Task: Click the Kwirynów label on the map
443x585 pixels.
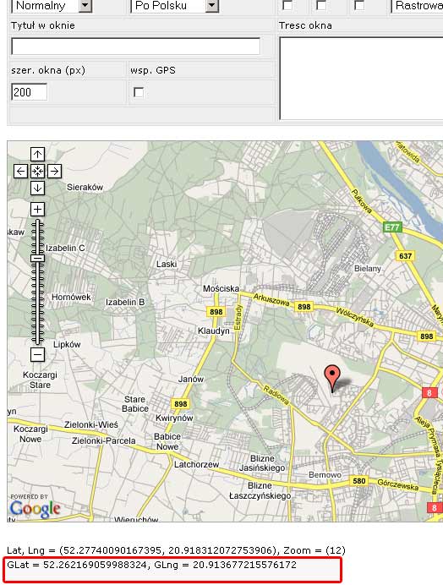Action: [x=174, y=418]
